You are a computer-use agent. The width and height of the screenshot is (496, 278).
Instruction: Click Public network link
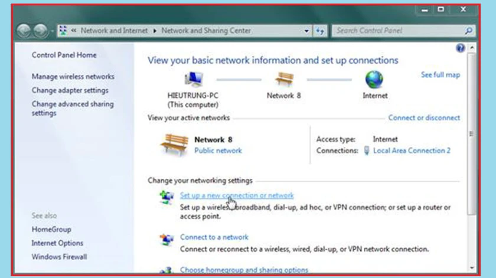(x=218, y=151)
